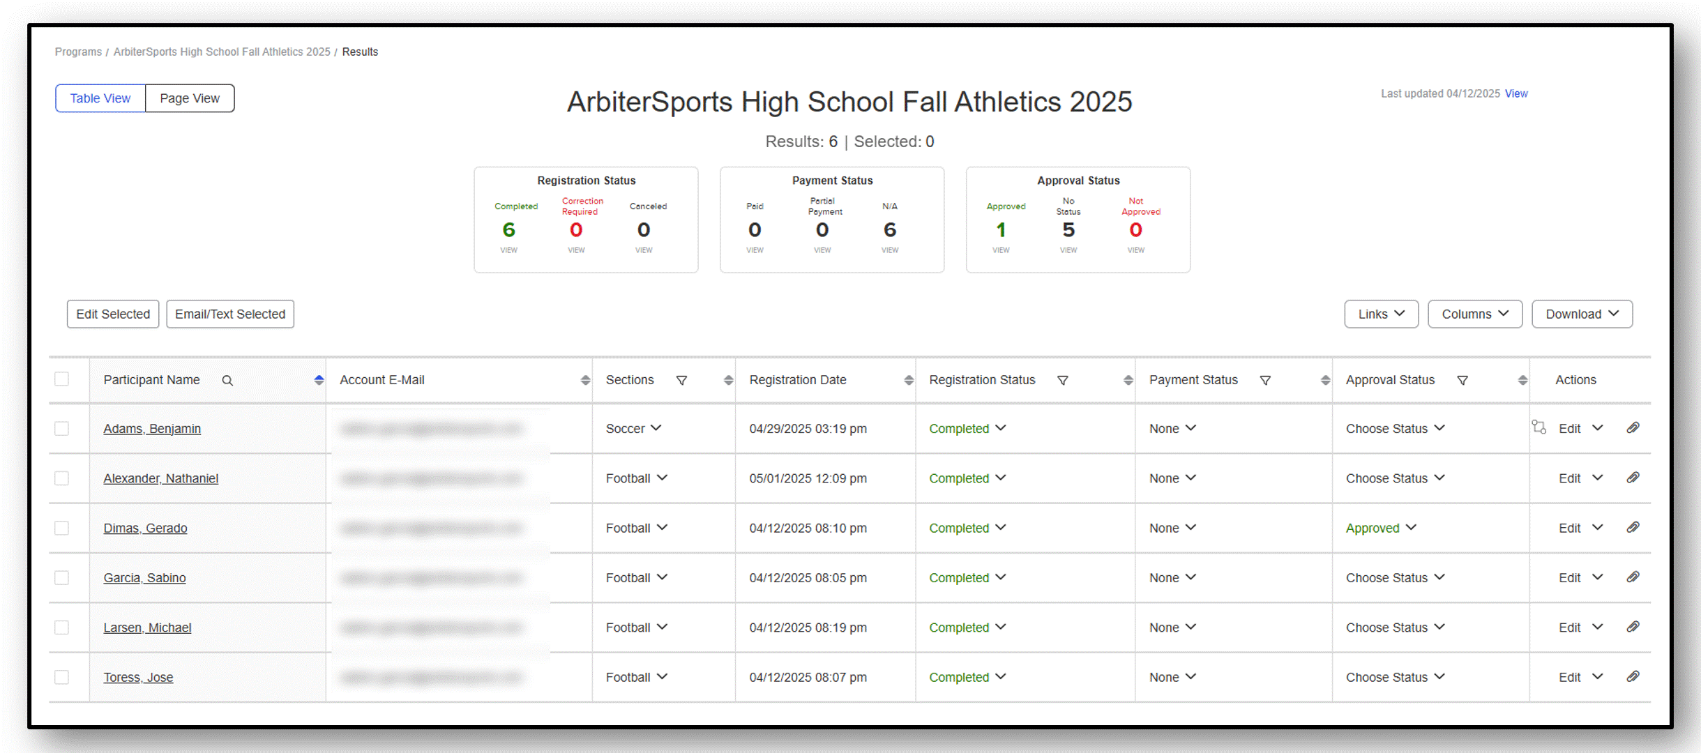Click the Participant Name search icon
Viewport: 1701px width, 753px height.
[x=227, y=381]
